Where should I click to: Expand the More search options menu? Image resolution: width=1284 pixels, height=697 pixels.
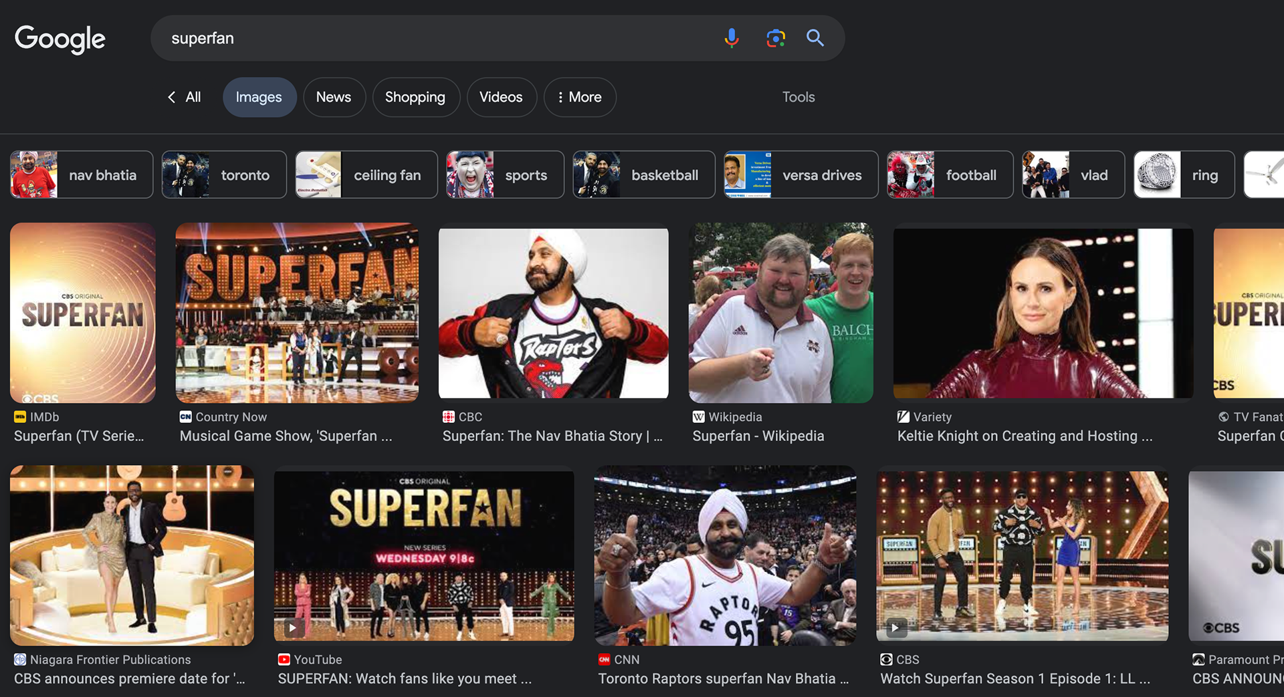tap(579, 98)
